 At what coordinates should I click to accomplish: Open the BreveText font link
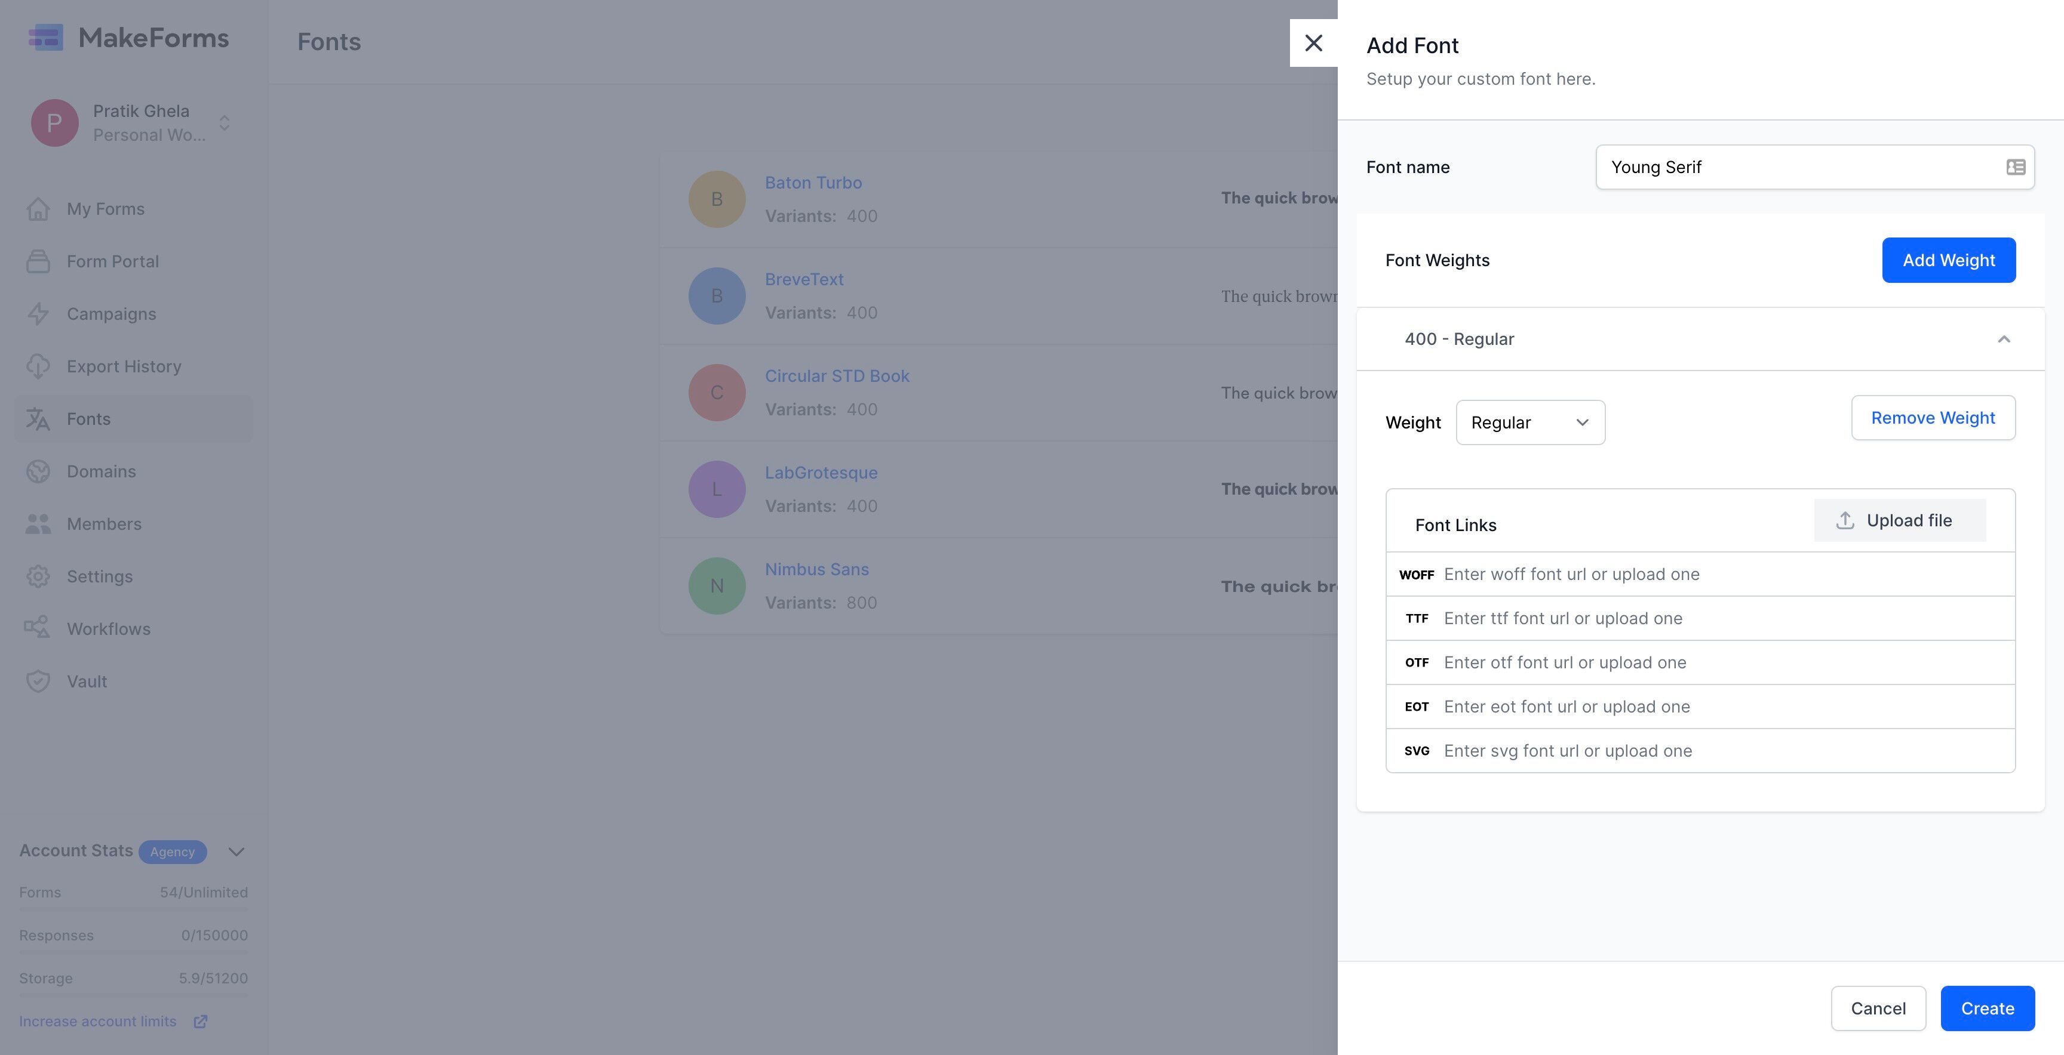click(x=804, y=279)
